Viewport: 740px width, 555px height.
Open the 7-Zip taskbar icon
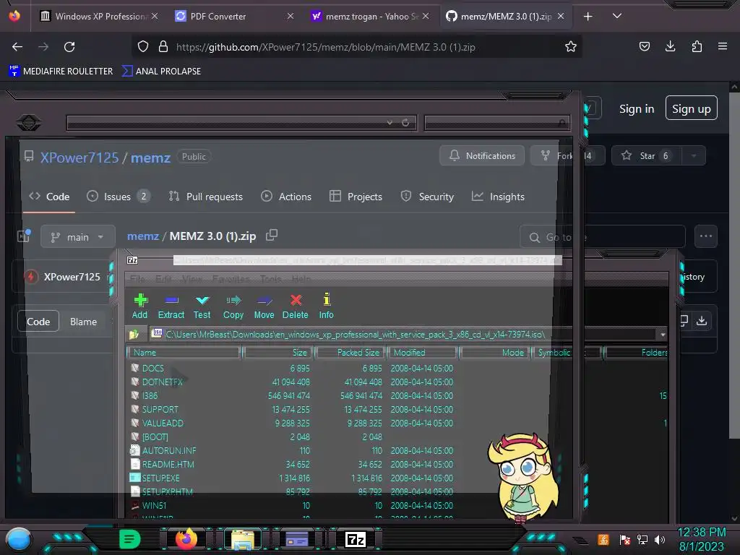356,539
